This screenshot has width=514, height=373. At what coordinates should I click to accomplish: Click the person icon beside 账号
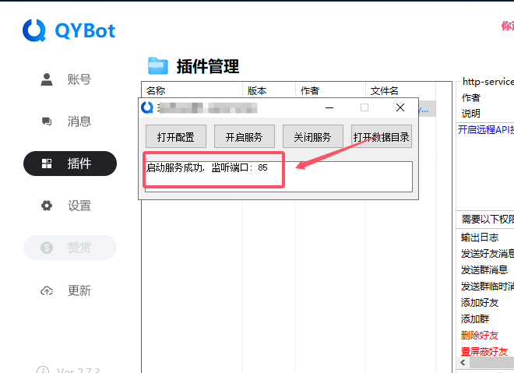tap(47, 79)
